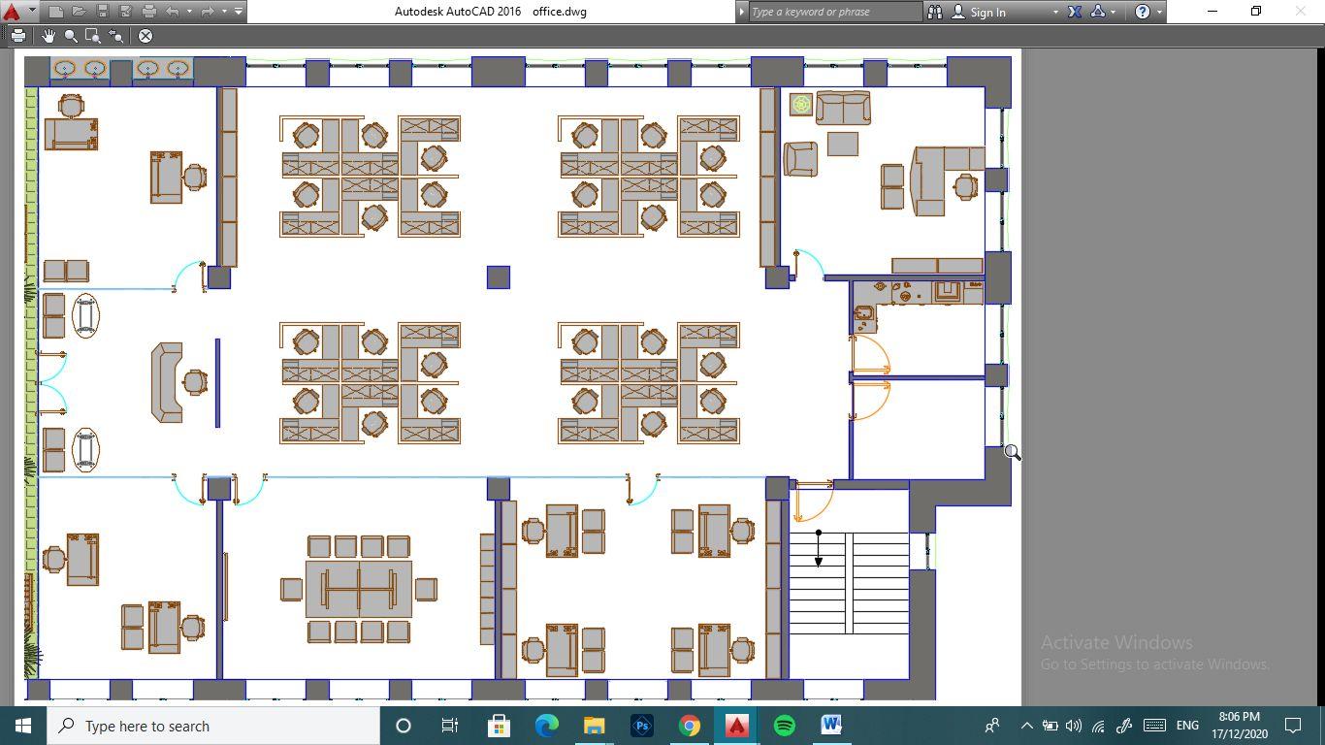This screenshot has height=745, width=1325.
Task: Open File Explorer from the taskbar
Action: [x=594, y=726]
